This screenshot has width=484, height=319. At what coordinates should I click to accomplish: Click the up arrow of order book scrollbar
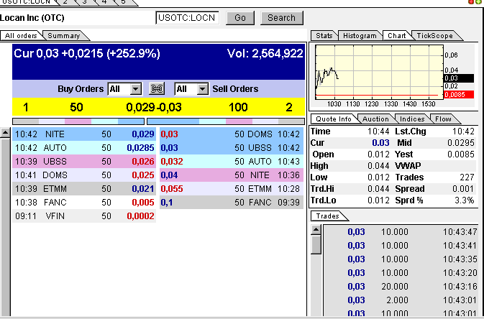pyautogui.click(x=5, y=133)
